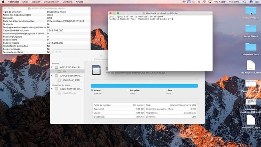
Task: Open the Edición menu
Action: pos(36,2)
